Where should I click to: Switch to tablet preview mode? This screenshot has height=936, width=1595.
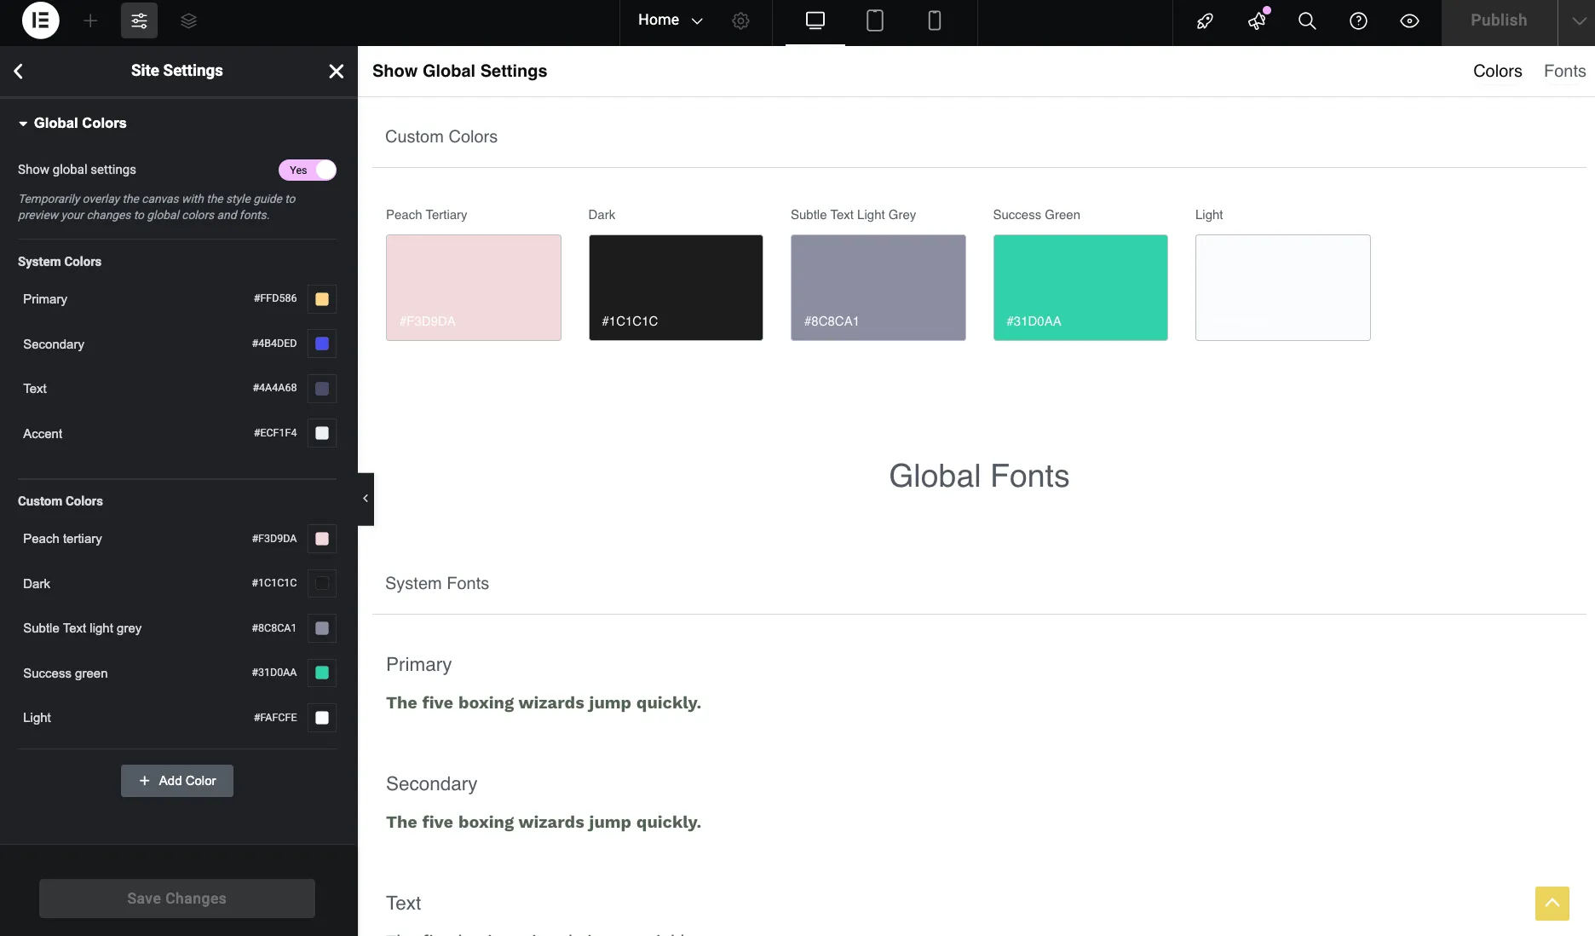click(x=874, y=20)
